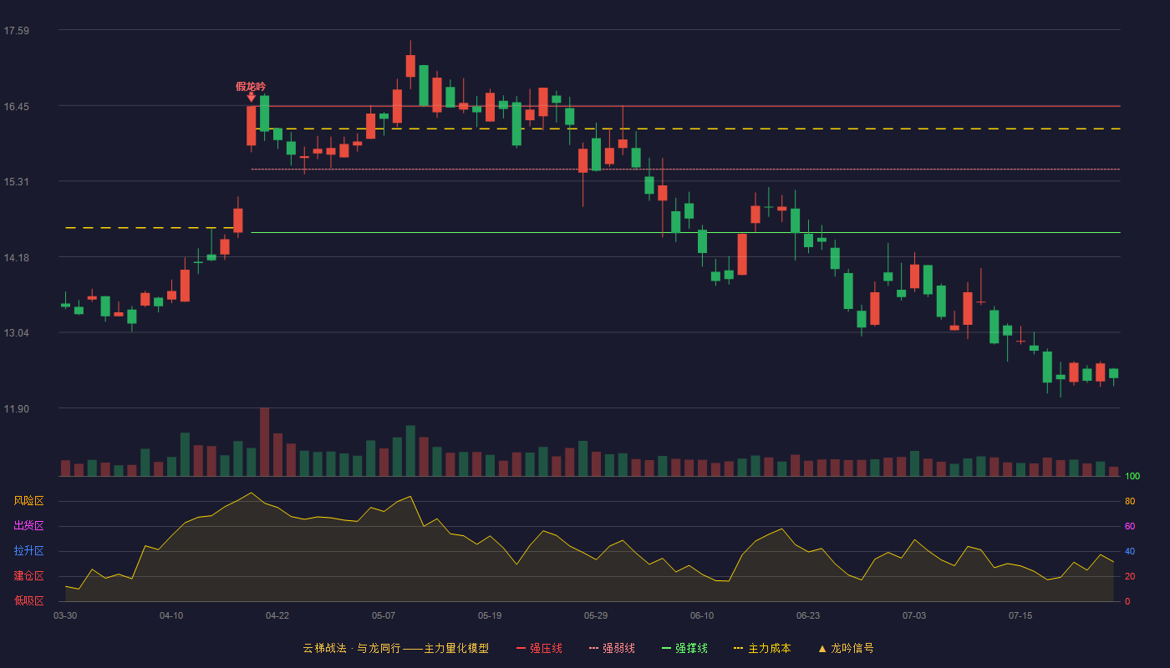Select the solid green support line
The height and width of the screenshot is (668, 1170).
(x=685, y=232)
